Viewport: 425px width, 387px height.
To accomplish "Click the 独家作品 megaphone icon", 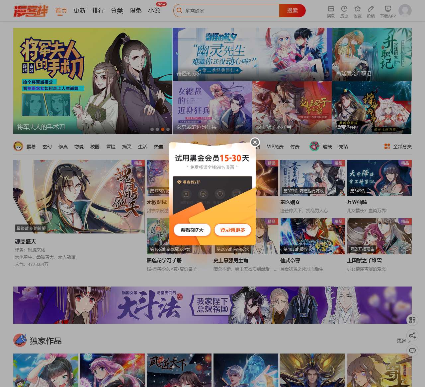I will pos(20,340).
